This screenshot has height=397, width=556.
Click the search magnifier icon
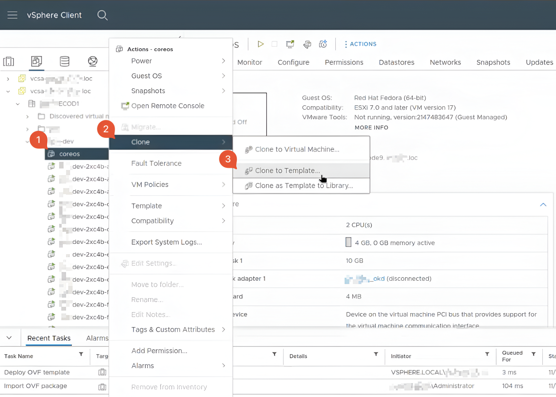[x=102, y=15]
